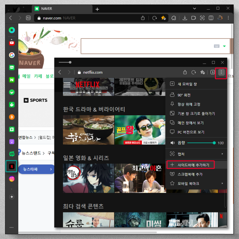239x239 pixels.
Task: Click the Naver home N button in toolbar
Action: (x=28, y=18)
